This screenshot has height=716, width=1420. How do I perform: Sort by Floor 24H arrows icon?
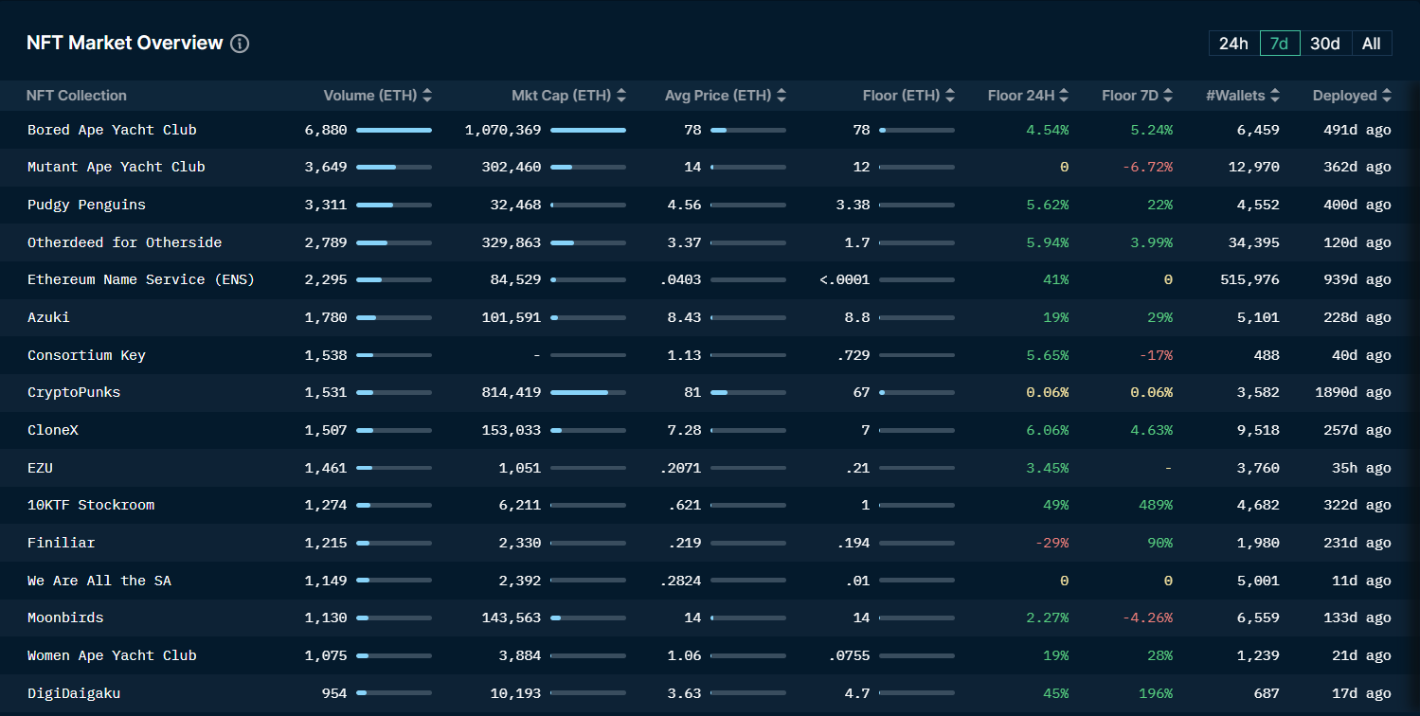1064,96
